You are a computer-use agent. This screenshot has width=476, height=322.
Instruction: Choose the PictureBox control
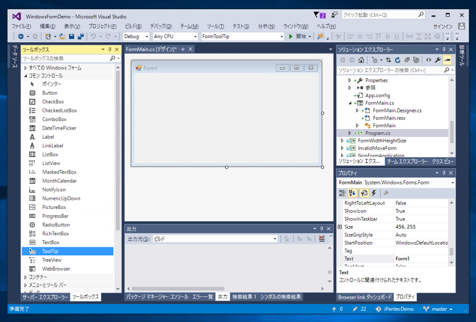click(67, 207)
